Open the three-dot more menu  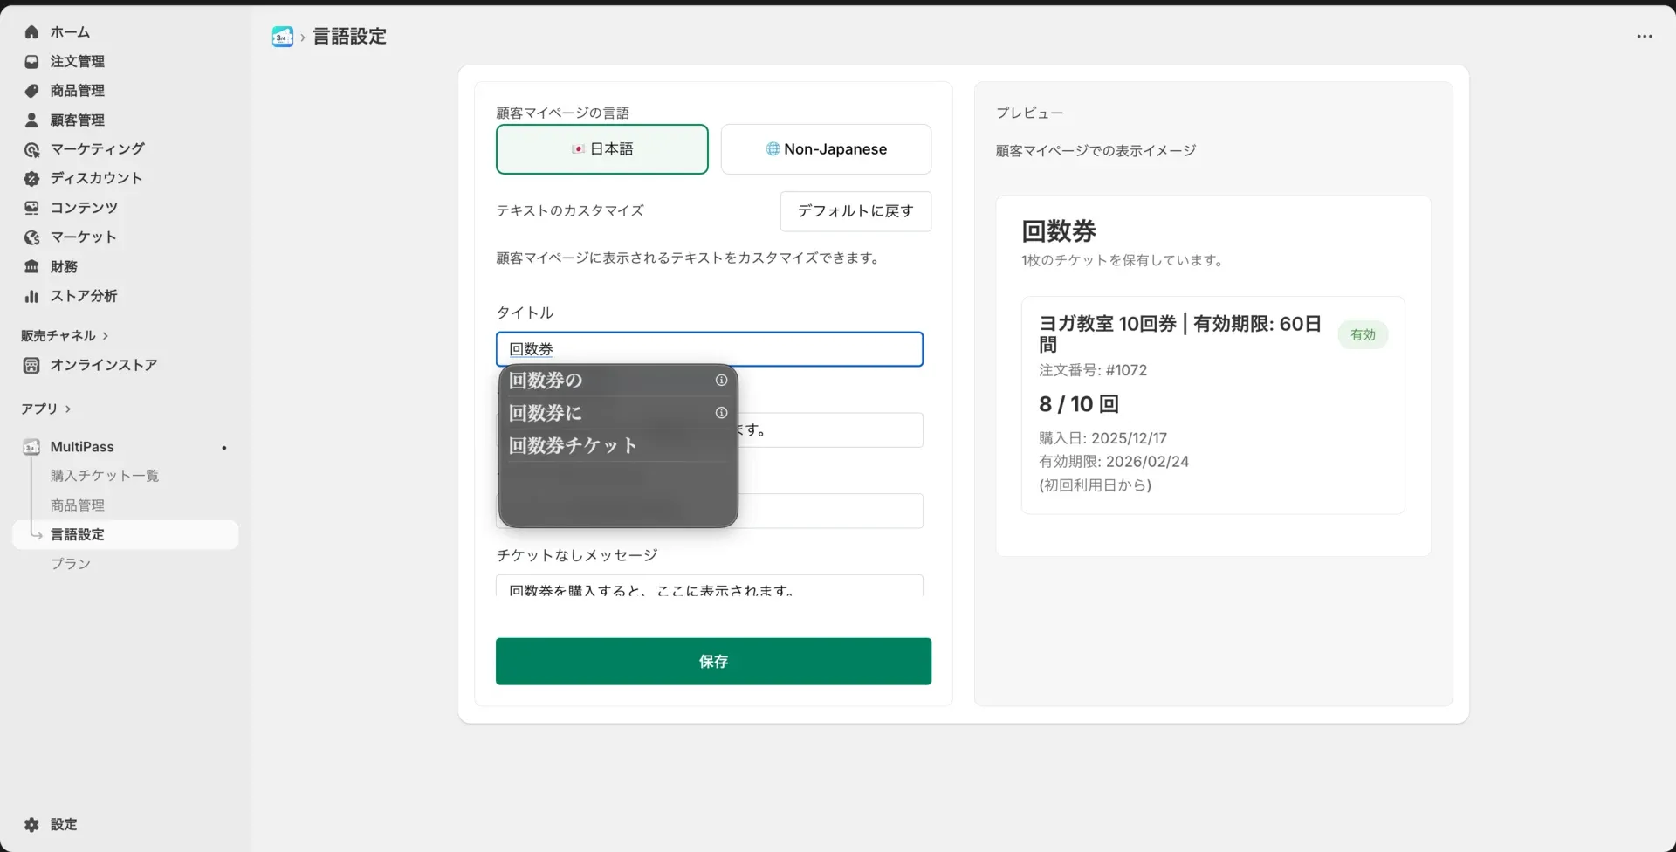point(1645,37)
